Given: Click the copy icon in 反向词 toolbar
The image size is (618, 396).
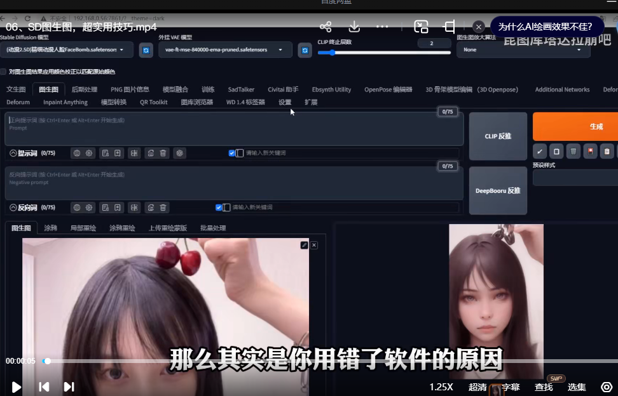Looking at the screenshot, I should [151, 208].
